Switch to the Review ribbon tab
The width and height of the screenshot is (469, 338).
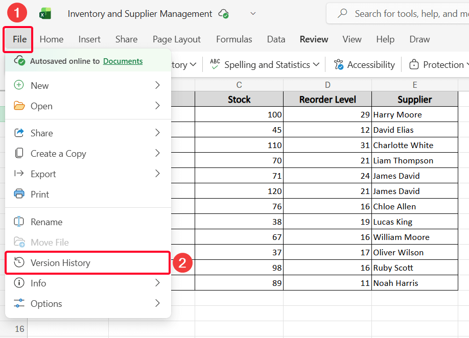pyautogui.click(x=313, y=39)
